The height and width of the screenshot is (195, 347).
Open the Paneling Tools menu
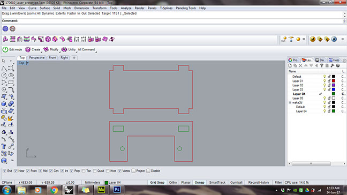click(186, 8)
